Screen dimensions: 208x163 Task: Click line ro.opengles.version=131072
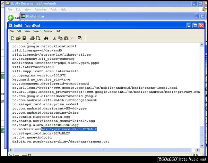tap(39, 75)
